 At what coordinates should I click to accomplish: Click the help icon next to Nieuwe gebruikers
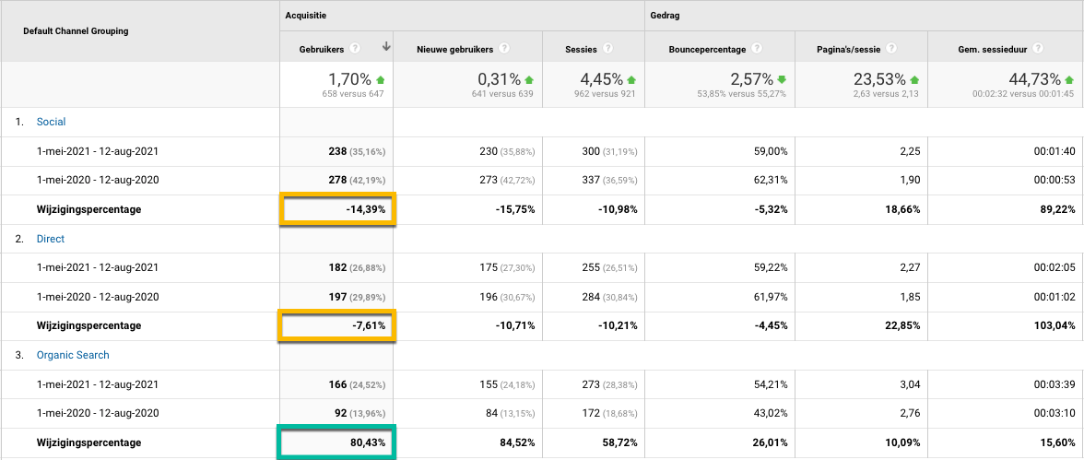tap(505, 49)
